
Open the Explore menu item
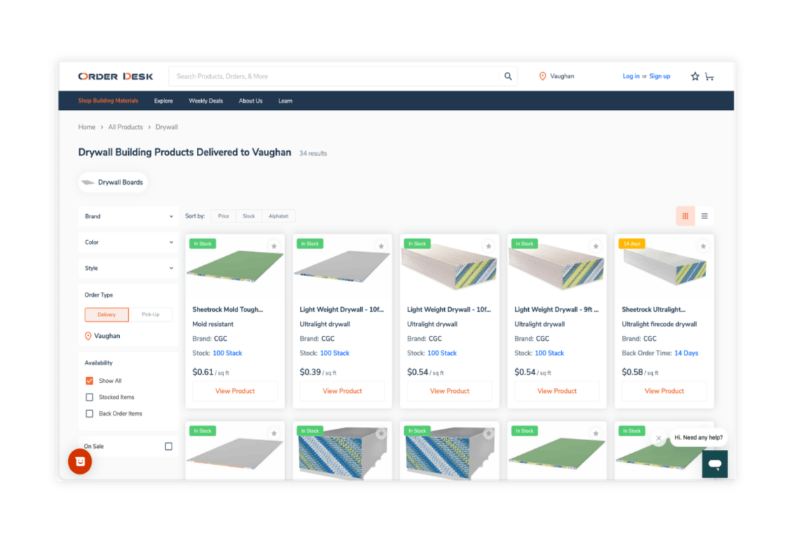163,101
